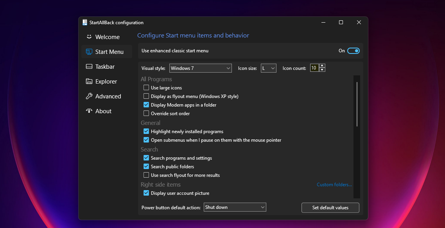Image resolution: width=445 pixels, height=228 pixels.
Task: Click the Icon count number field
Action: point(314,68)
